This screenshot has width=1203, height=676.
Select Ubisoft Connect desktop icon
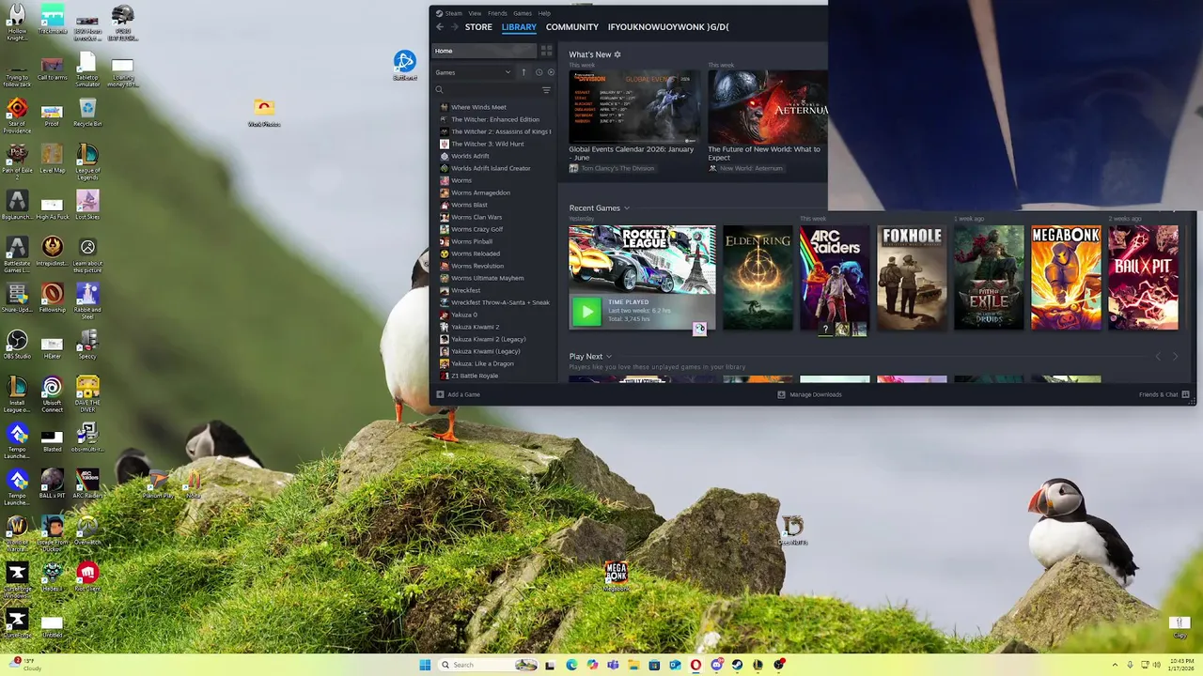click(x=53, y=394)
